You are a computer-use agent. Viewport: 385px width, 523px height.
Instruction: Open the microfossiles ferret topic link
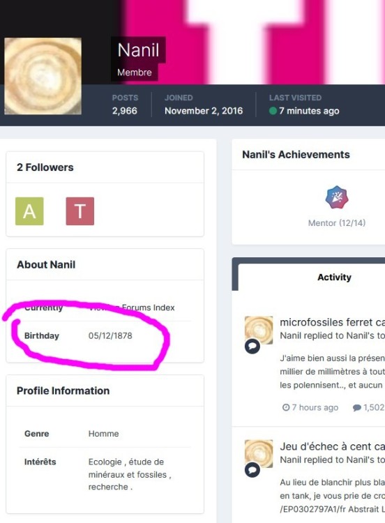click(332, 322)
